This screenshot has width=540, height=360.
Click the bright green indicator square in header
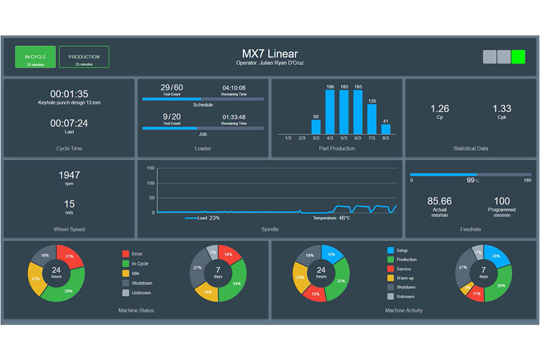(518, 57)
